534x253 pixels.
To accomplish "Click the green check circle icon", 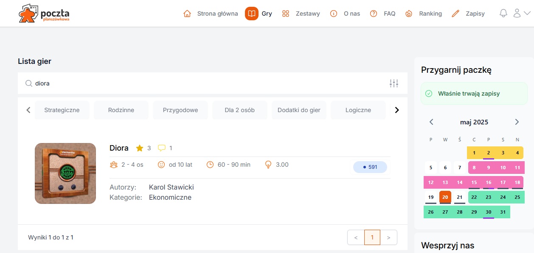I will point(429,93).
